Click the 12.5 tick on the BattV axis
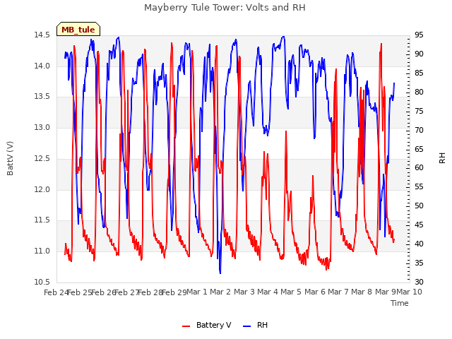 click(42, 158)
